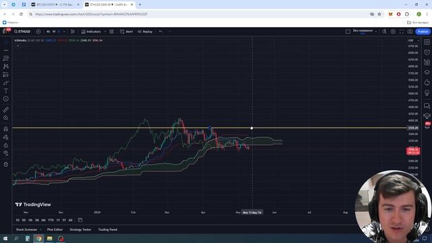The image size is (432, 243).
Task: Expand the indicator favorites dropdown arrow
Action: pos(105,32)
